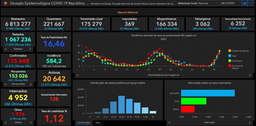Click the date field showing 28/12/2021
Screen dimensions: 256x126
tap(231, 3)
